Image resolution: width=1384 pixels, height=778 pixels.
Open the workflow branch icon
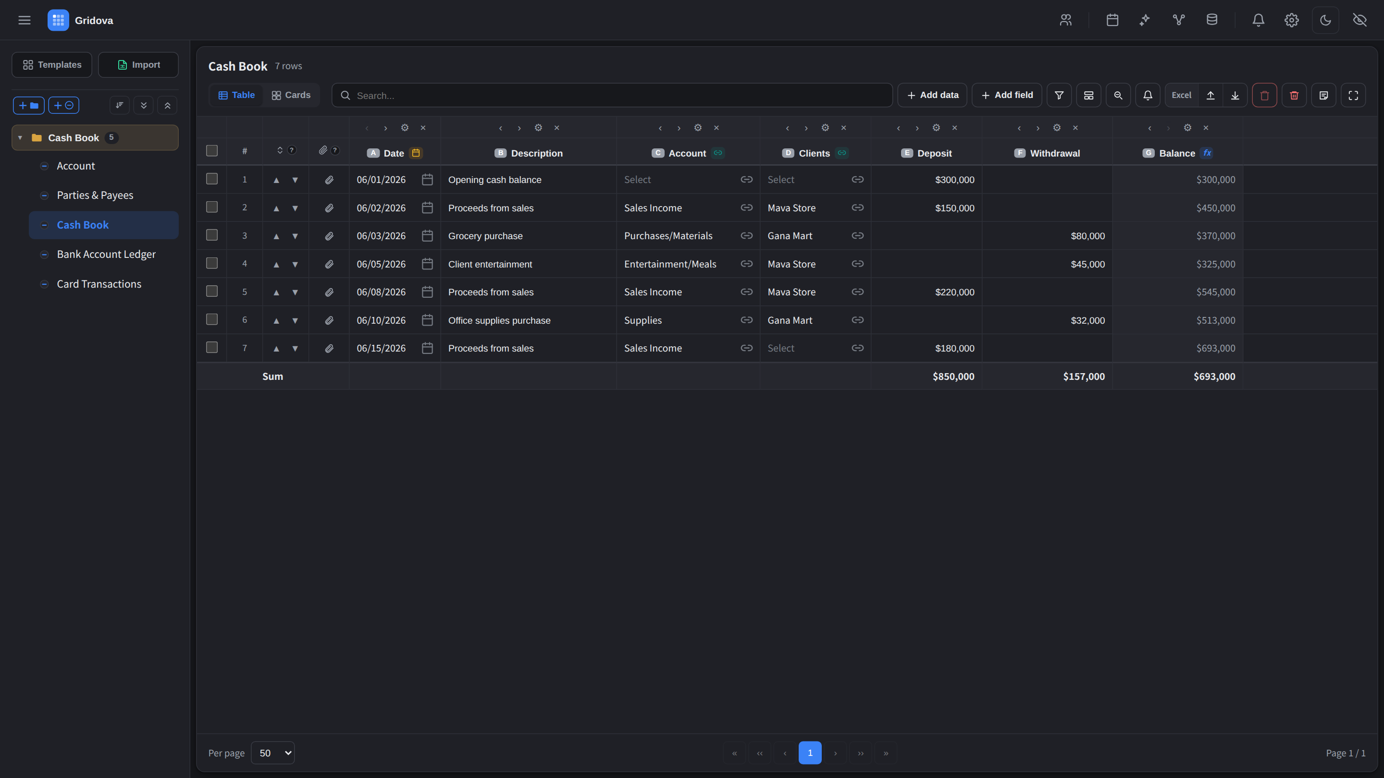coord(1178,20)
